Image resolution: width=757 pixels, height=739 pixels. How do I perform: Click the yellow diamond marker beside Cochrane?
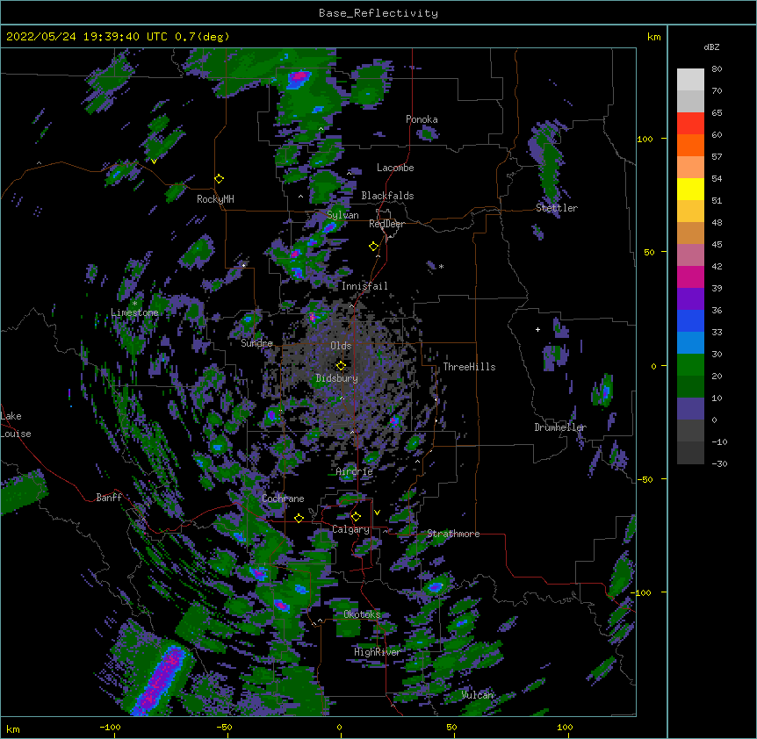click(299, 518)
